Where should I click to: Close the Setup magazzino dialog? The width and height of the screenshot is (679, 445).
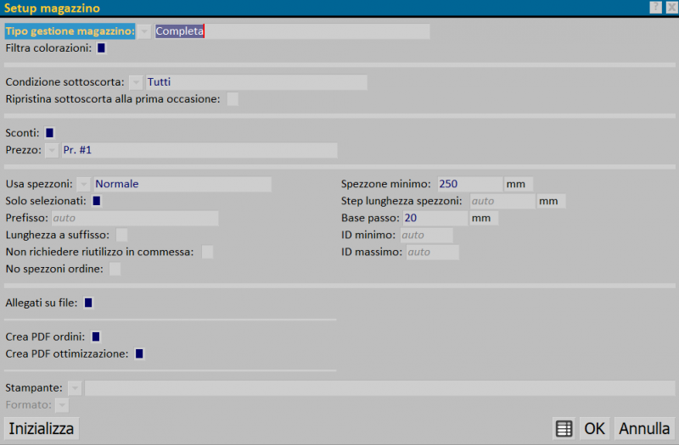[x=671, y=8]
